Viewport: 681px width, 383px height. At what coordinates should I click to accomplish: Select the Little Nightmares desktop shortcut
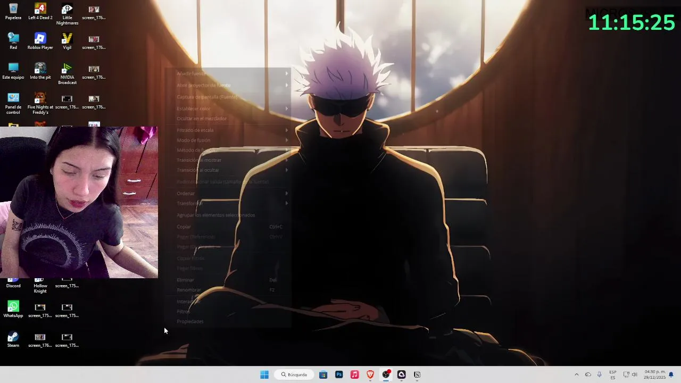click(x=67, y=14)
